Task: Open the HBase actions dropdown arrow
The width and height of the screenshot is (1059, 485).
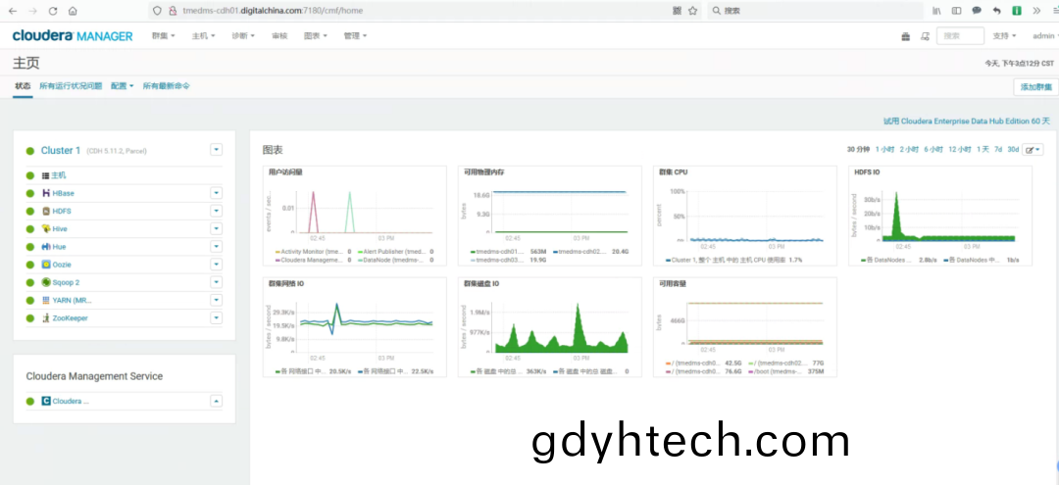Action: coord(216,193)
